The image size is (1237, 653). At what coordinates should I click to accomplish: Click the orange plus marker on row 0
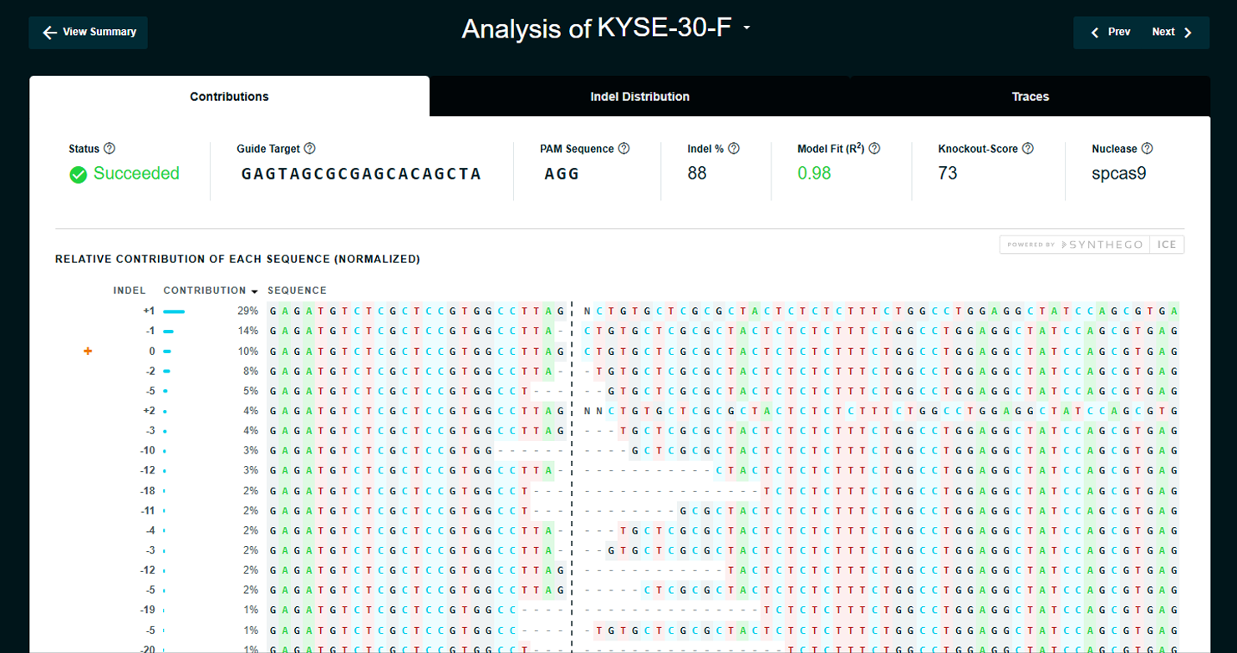pyautogui.click(x=88, y=352)
